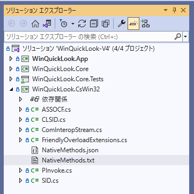Expand the WinQuickLook.Core project

11,69
